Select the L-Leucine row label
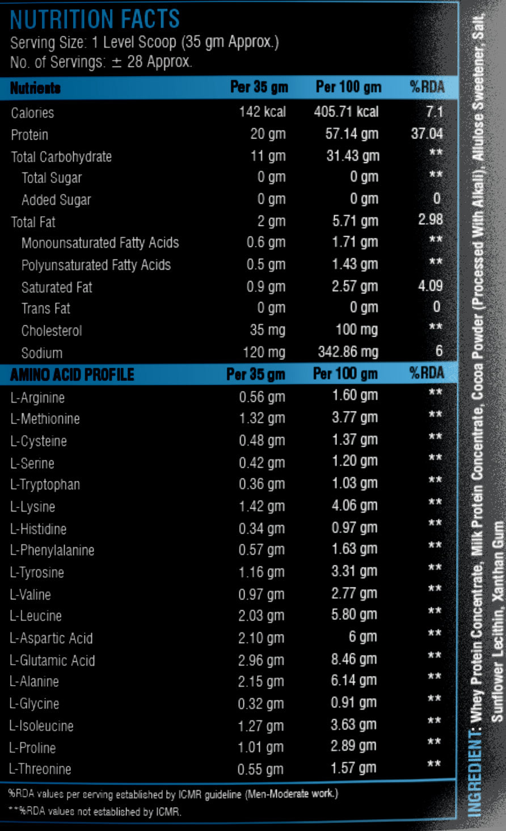506x831 pixels. pos(36,616)
